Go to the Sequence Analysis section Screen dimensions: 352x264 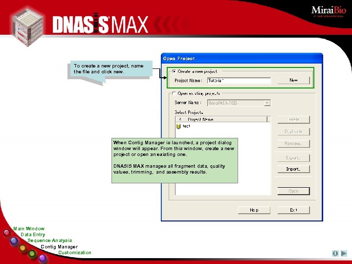50,241
